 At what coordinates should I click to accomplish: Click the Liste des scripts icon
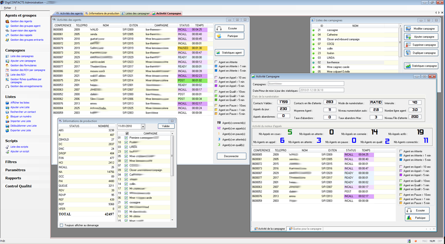(7, 147)
